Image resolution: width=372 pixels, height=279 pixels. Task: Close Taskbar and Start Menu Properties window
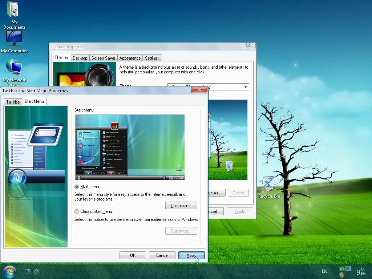199,89
